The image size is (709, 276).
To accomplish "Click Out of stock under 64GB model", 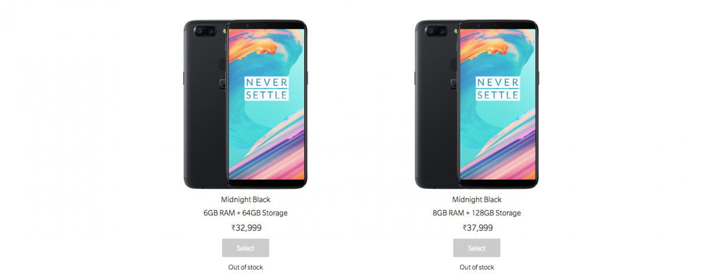I will click(246, 267).
